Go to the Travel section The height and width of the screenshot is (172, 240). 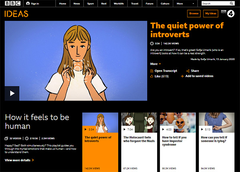(135, 4)
